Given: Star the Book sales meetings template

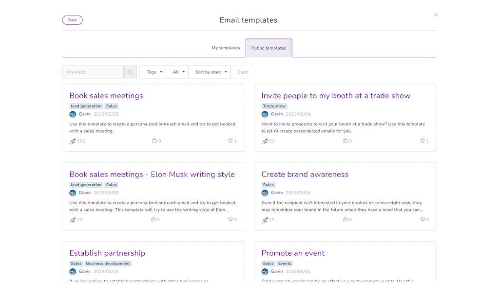Looking at the screenshot, I should (x=230, y=141).
